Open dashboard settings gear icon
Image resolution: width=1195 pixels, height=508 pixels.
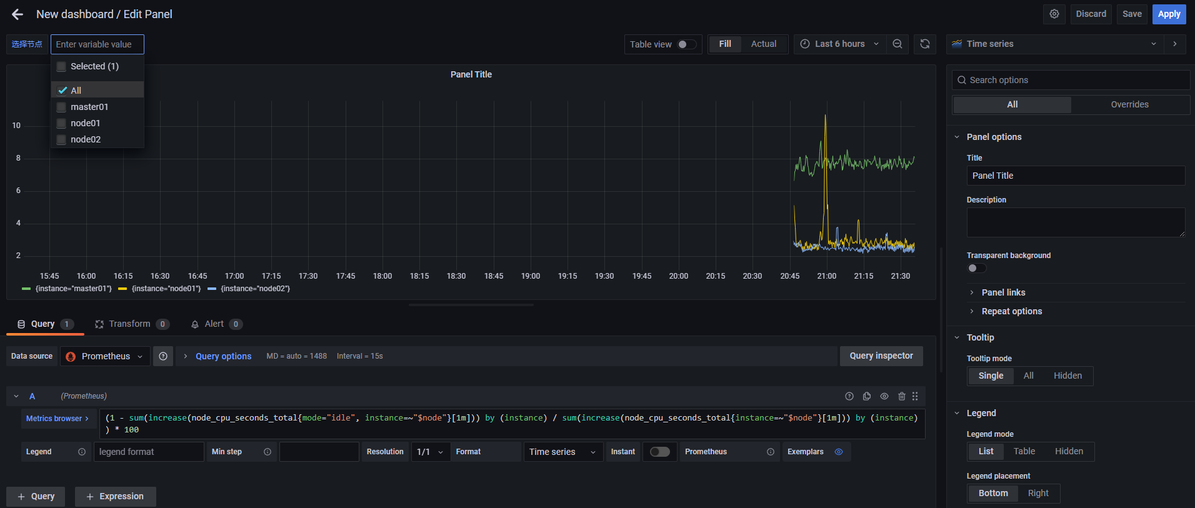pos(1054,14)
